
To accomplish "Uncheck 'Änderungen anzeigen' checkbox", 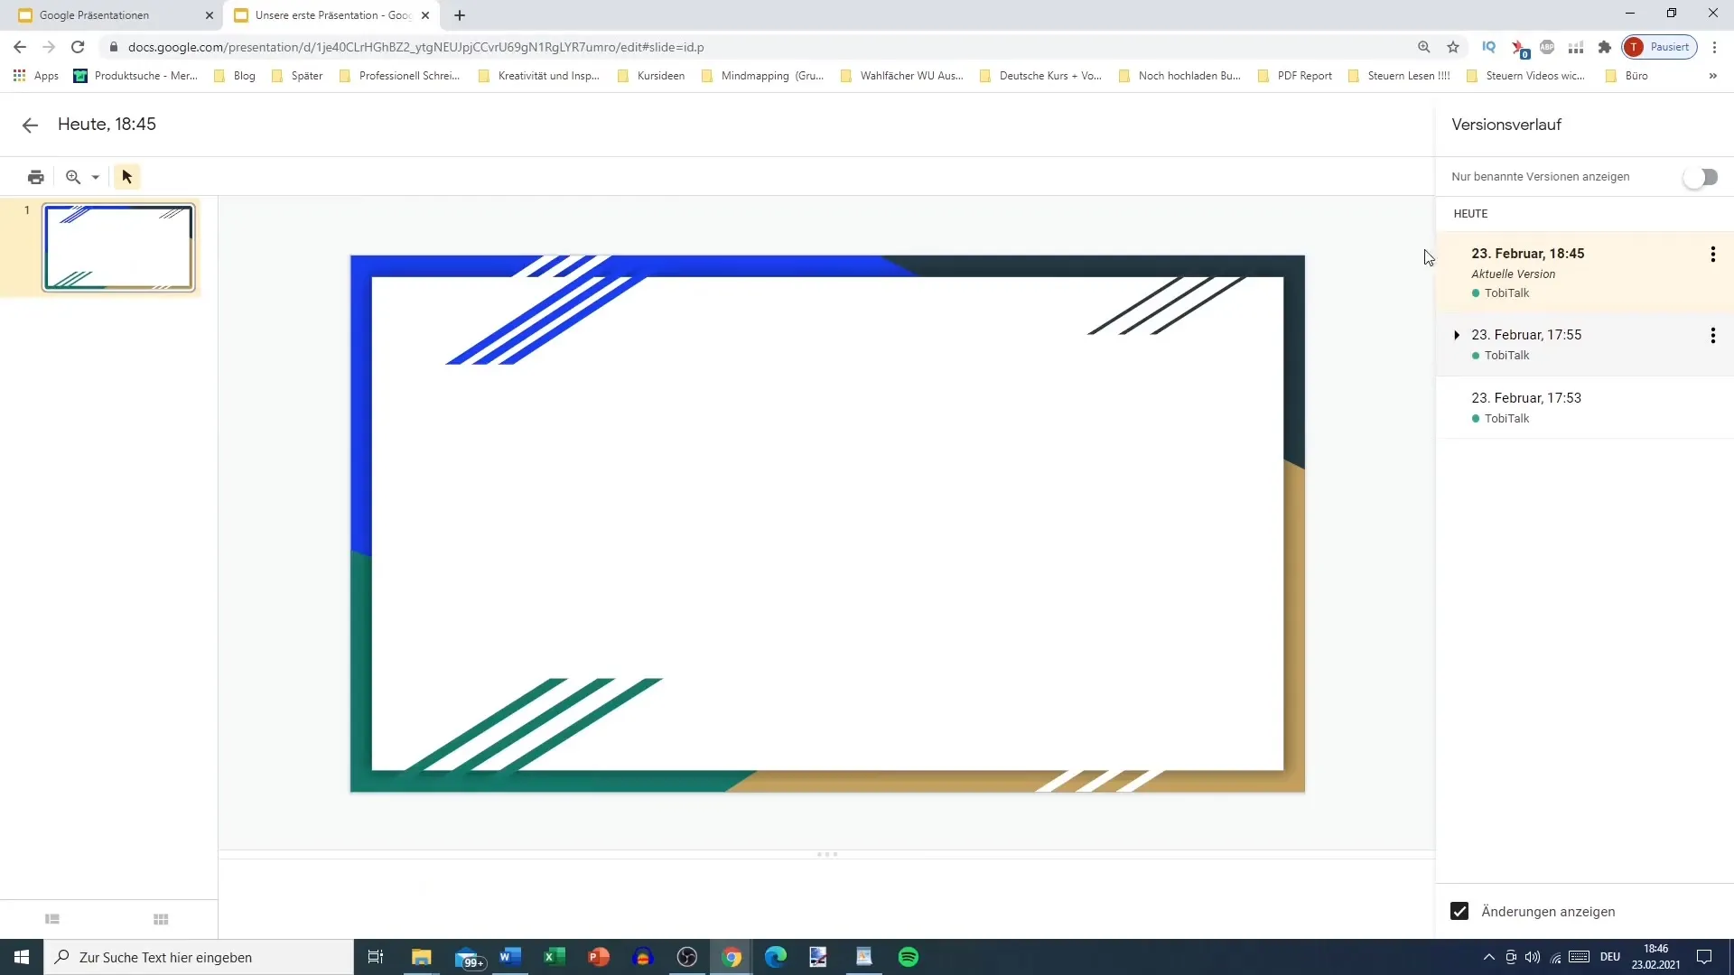I will (1459, 912).
